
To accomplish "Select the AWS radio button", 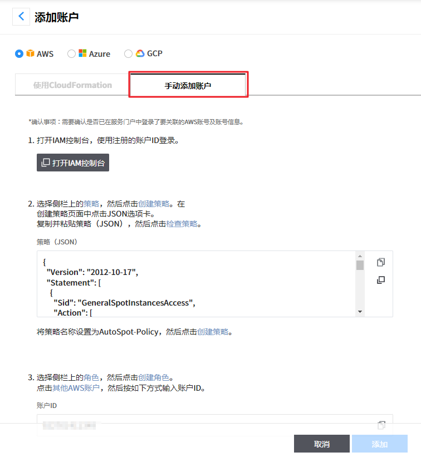I will [19, 54].
